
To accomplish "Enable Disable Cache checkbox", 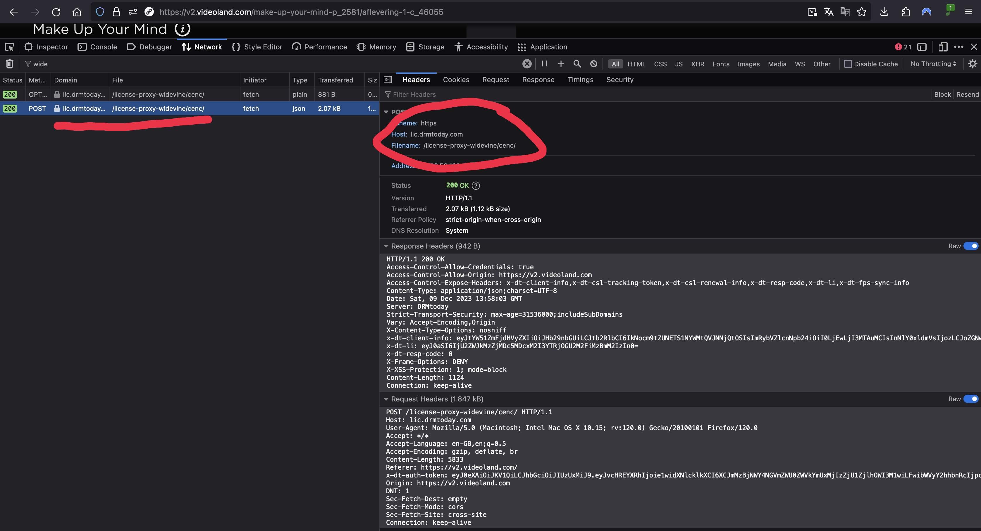I will coord(848,64).
